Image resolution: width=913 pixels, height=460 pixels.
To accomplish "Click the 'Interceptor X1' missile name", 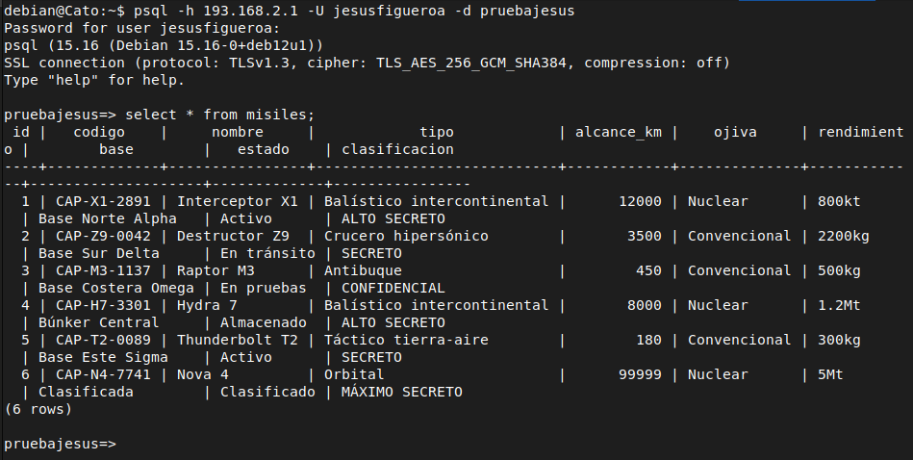I will tap(238, 201).
